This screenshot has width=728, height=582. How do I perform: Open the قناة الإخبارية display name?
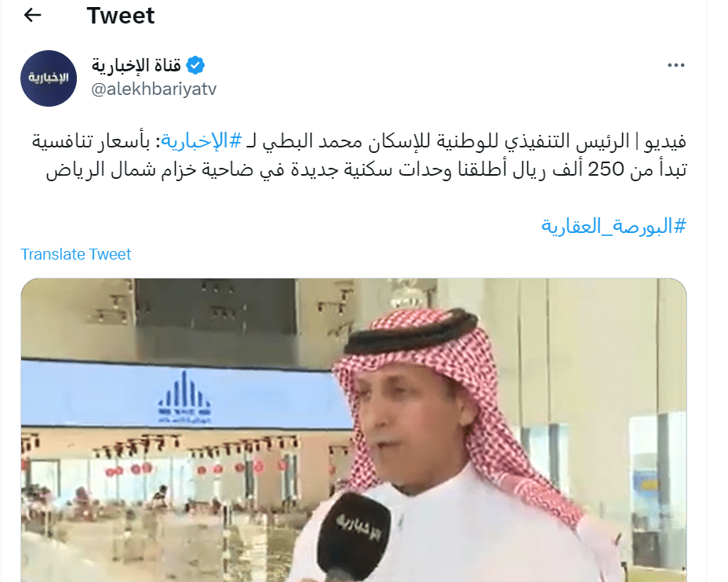click(136, 65)
